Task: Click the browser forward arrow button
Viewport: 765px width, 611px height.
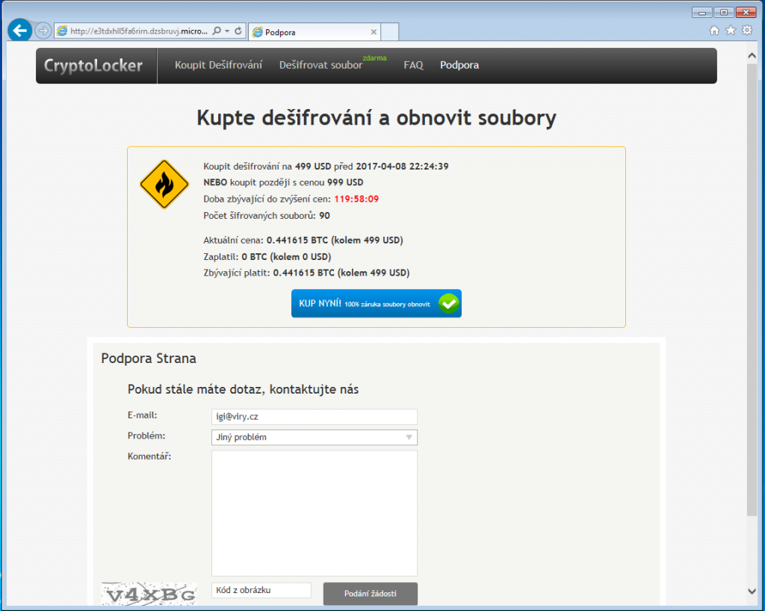Action: 43,31
